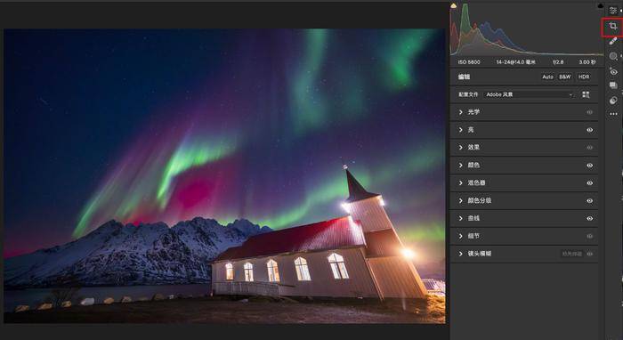Open the three-dot More options menu
Viewport: 623px width, 340px height.
click(x=613, y=115)
